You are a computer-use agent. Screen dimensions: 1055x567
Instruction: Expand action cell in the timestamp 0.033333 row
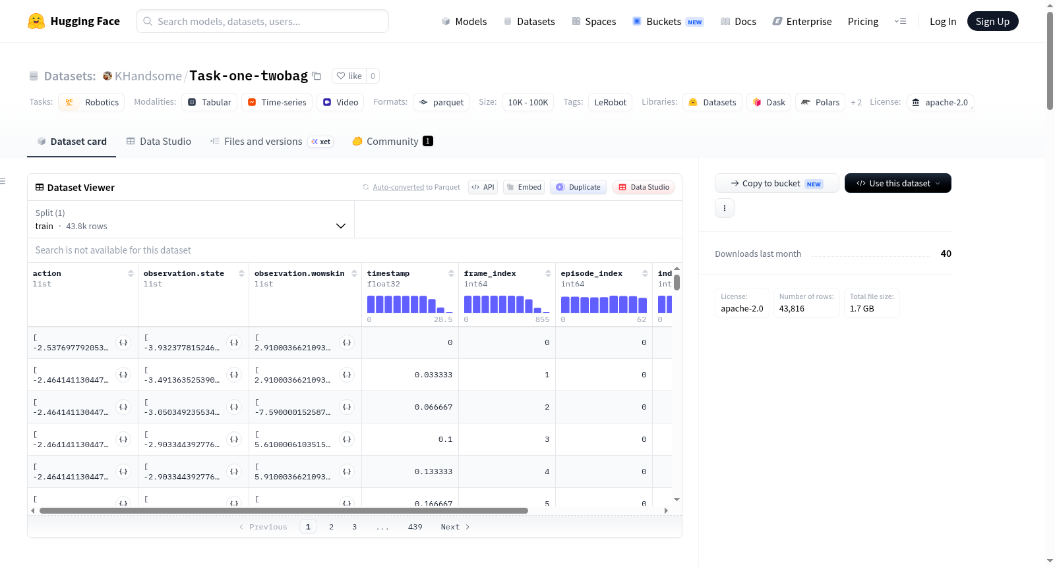point(123,375)
